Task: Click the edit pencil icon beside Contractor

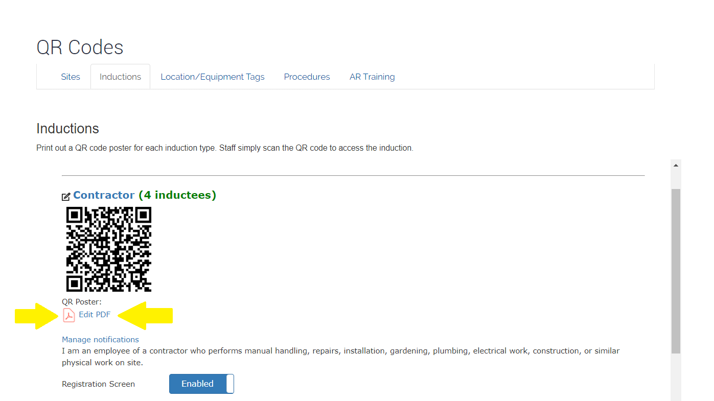Action: [x=66, y=196]
